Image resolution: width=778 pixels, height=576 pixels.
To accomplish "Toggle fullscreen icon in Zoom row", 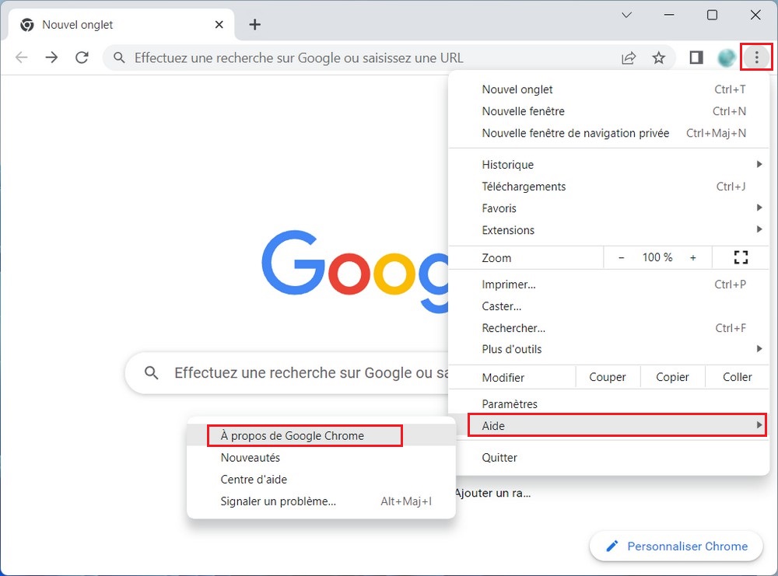I will (741, 257).
